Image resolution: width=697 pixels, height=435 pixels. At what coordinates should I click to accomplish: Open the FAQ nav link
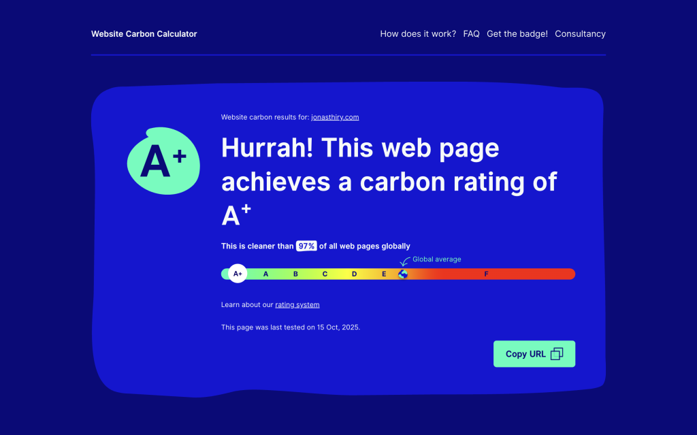pyautogui.click(x=471, y=34)
